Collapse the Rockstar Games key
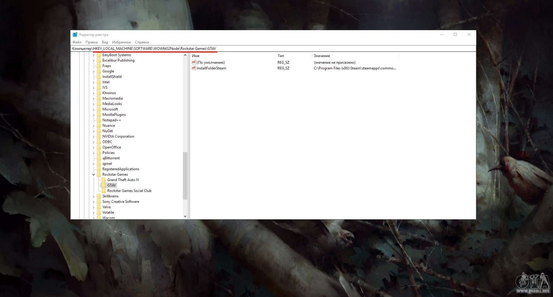Viewport: 553px width, 297px height. pos(94,174)
